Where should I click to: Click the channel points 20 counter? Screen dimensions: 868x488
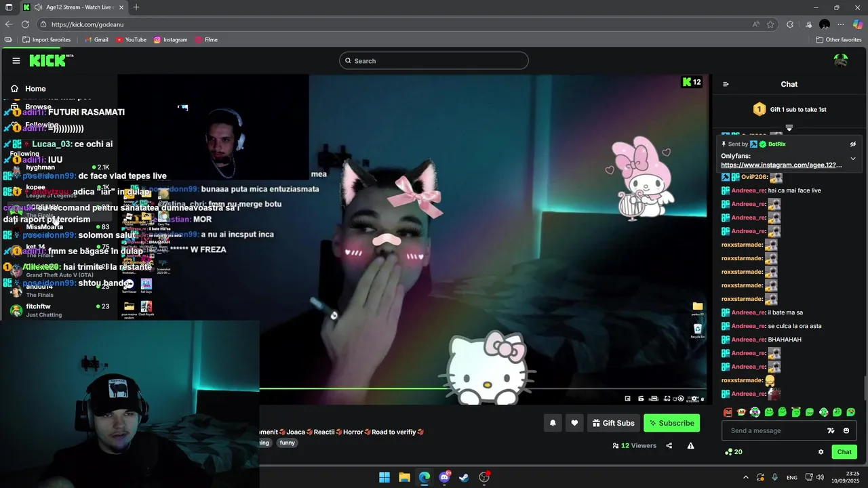coord(734,452)
